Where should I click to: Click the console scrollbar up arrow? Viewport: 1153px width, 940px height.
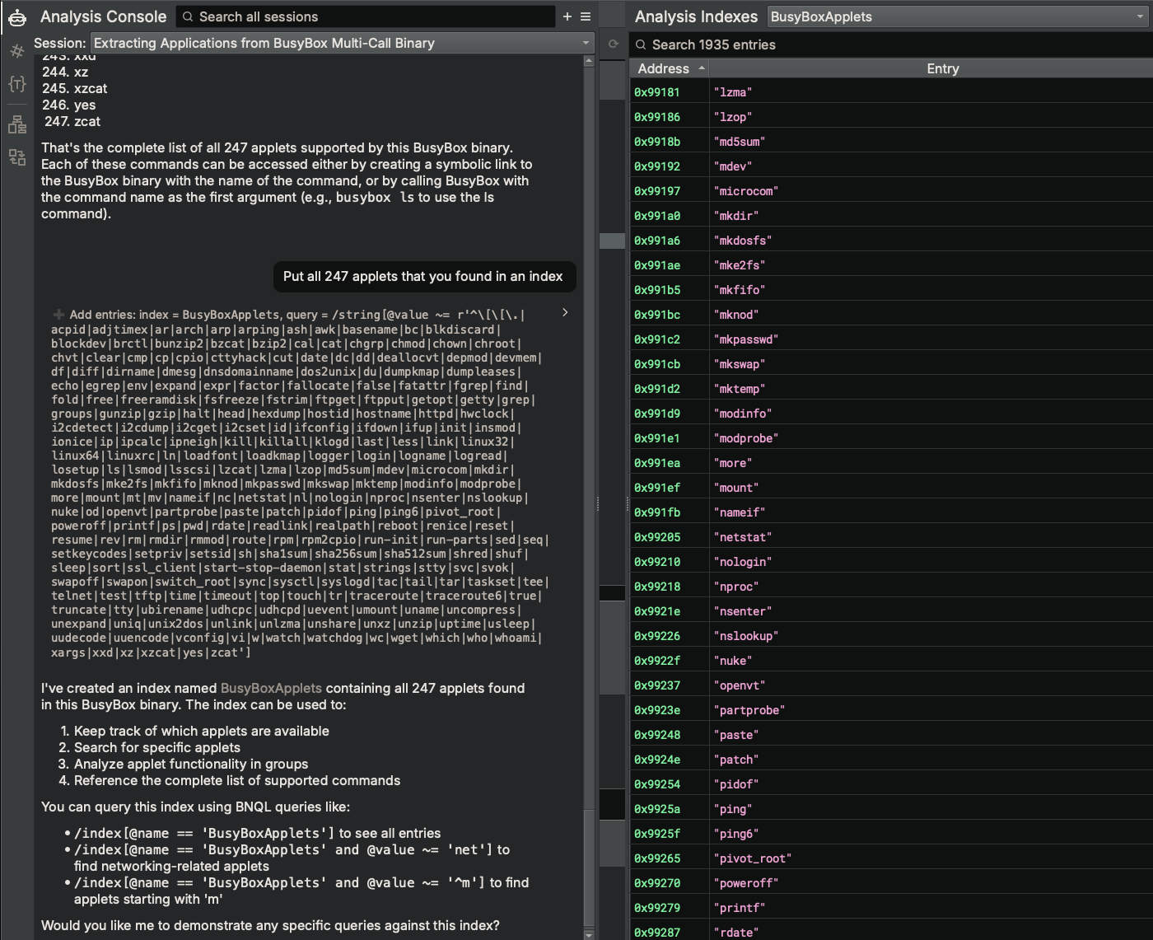588,61
